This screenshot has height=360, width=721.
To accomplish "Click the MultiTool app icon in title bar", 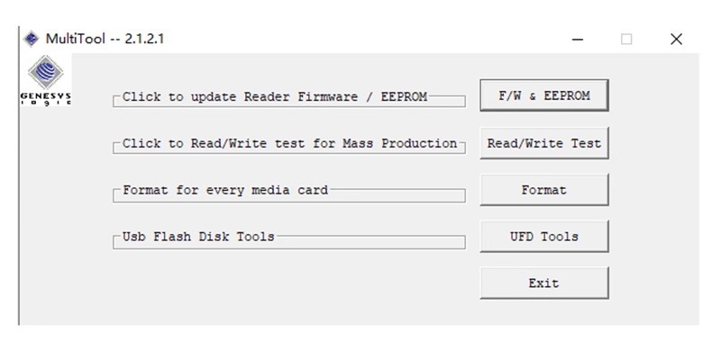I will tap(32, 39).
